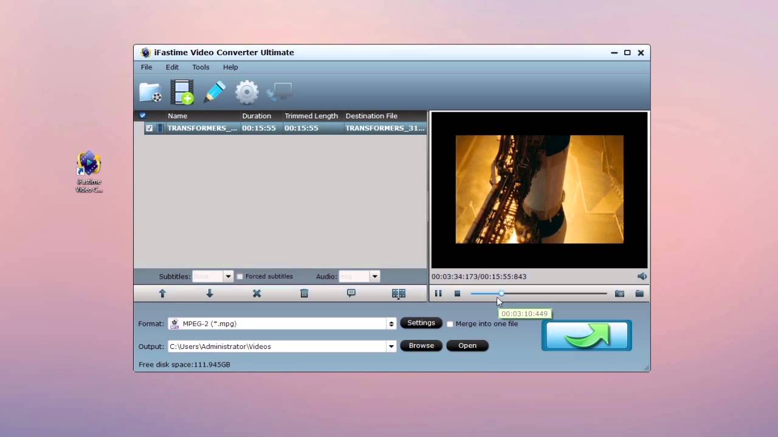Screen dimensions: 778x437
Task: Open the Format dropdown arrow
Action: pos(391,324)
